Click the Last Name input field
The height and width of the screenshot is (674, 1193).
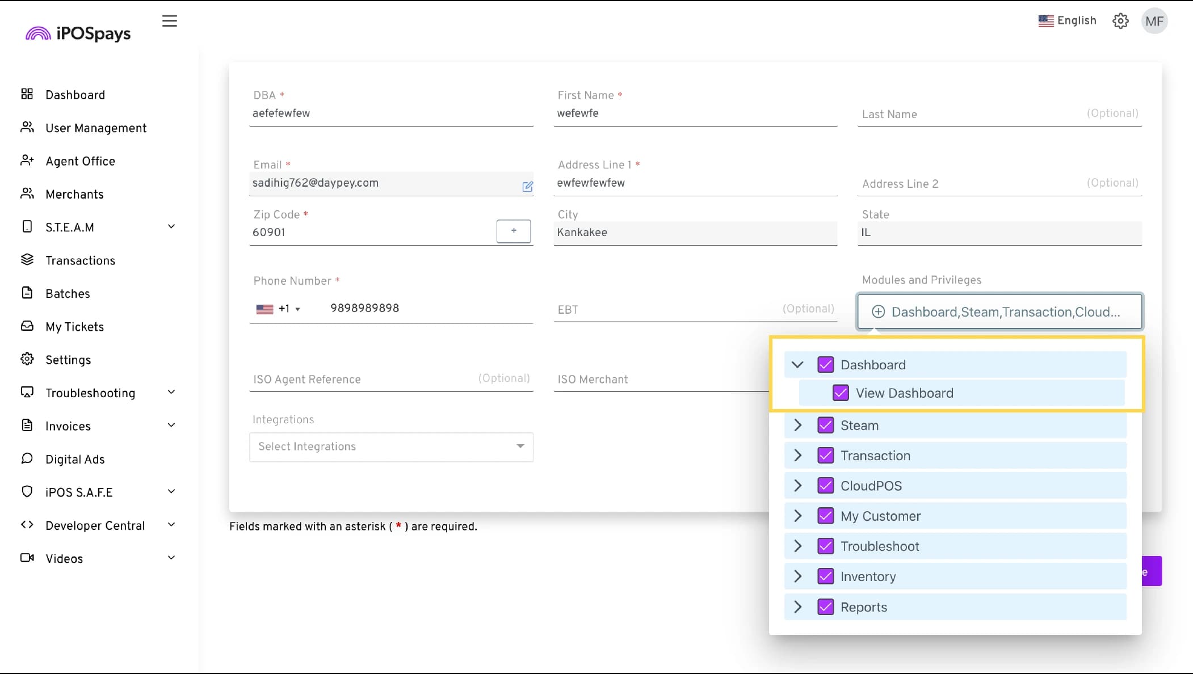(x=999, y=114)
